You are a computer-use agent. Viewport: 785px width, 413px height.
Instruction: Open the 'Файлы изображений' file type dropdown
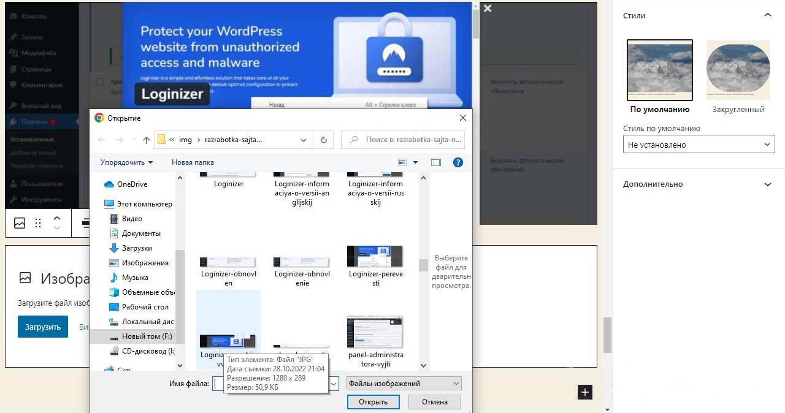(x=404, y=384)
